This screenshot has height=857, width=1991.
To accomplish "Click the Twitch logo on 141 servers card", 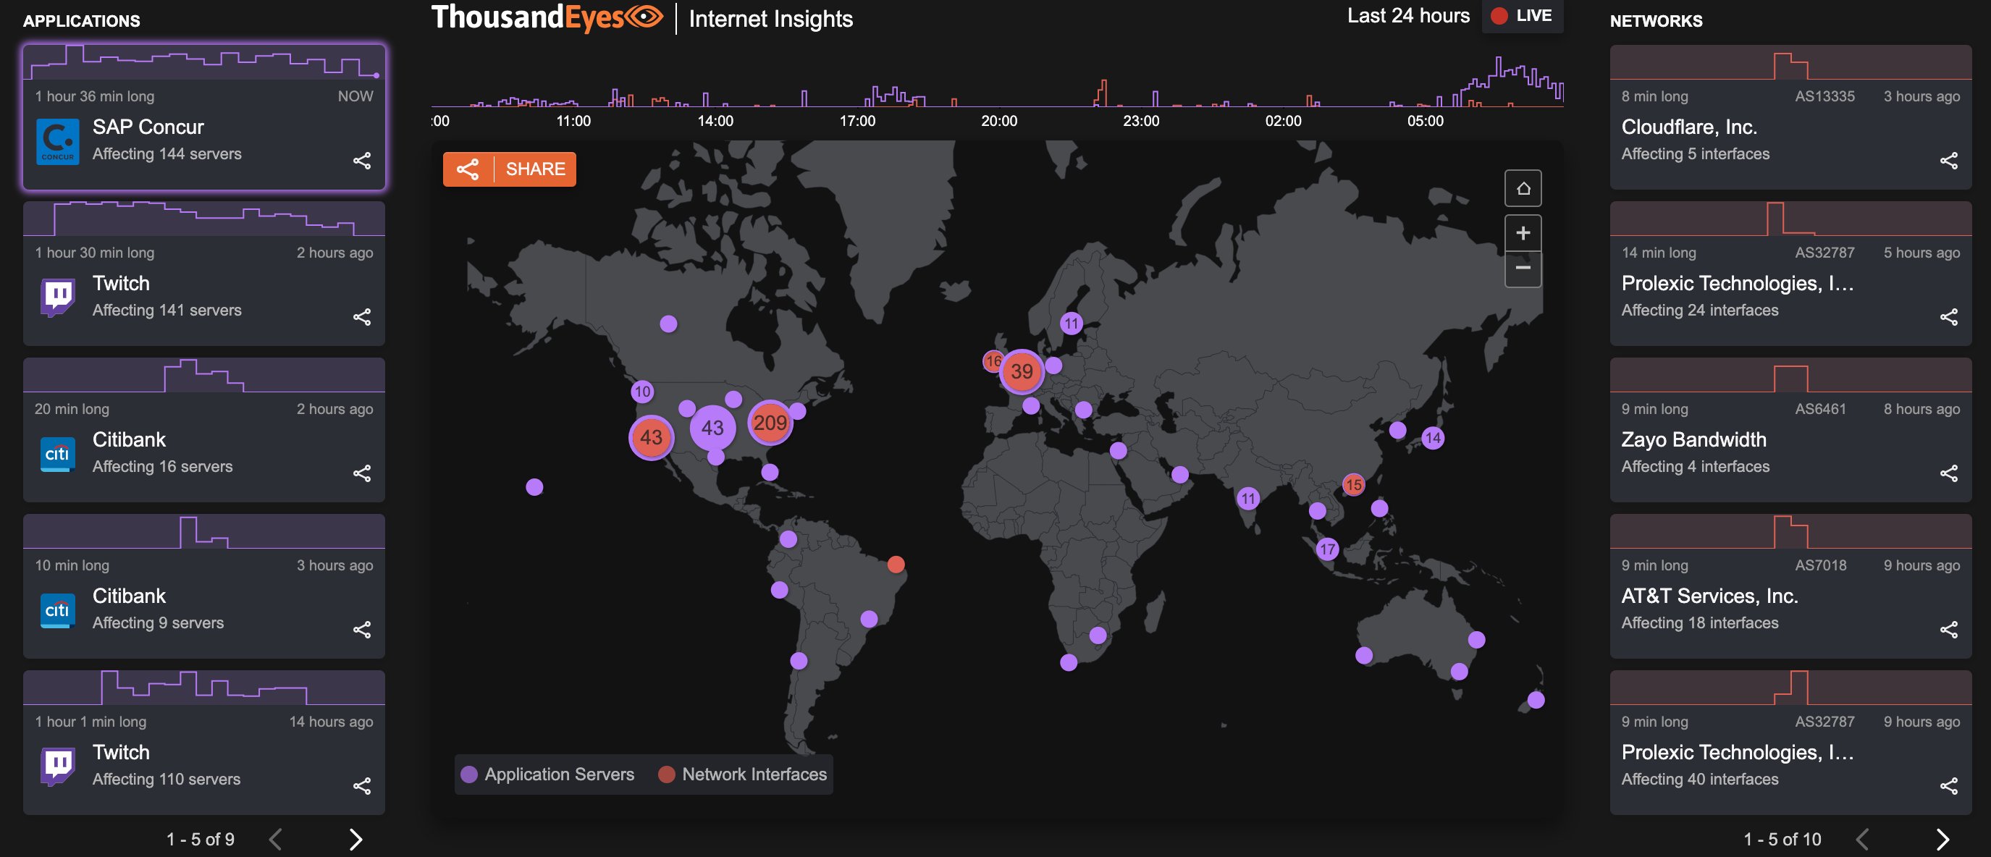I will [58, 297].
